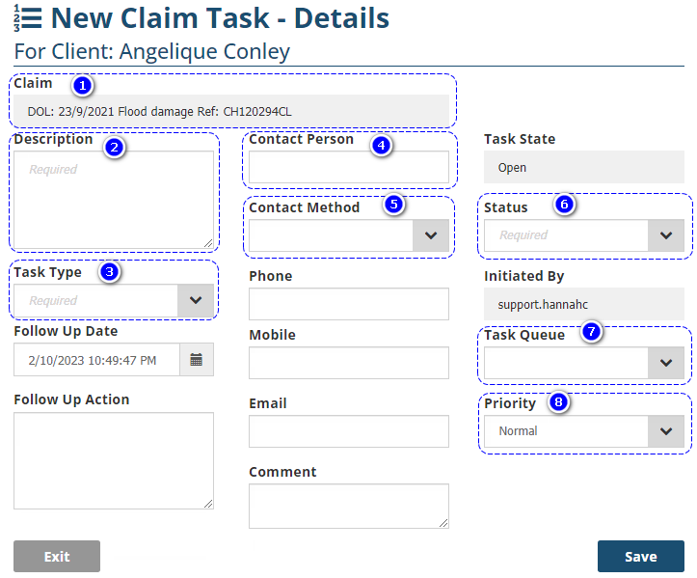Click the Email input box
The image size is (697, 578).
pos(348,431)
